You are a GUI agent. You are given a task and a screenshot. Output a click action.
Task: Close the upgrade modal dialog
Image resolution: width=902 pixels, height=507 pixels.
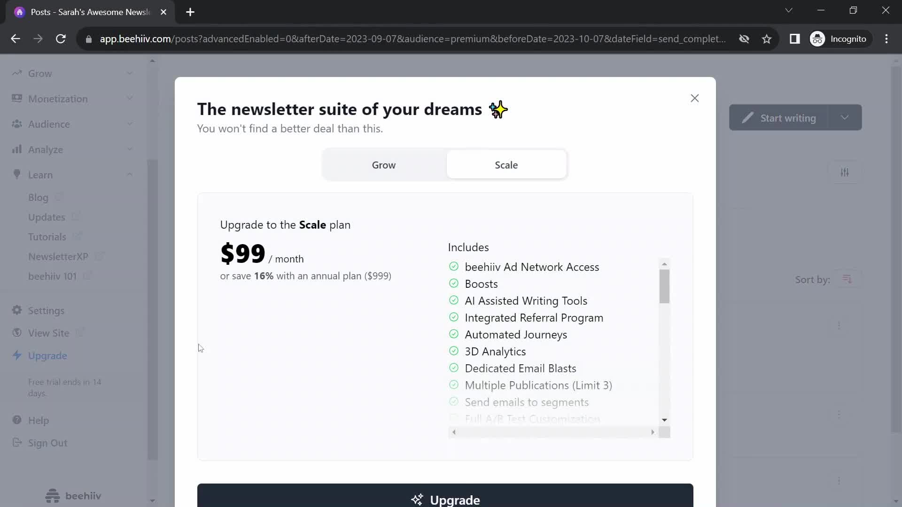694,98
